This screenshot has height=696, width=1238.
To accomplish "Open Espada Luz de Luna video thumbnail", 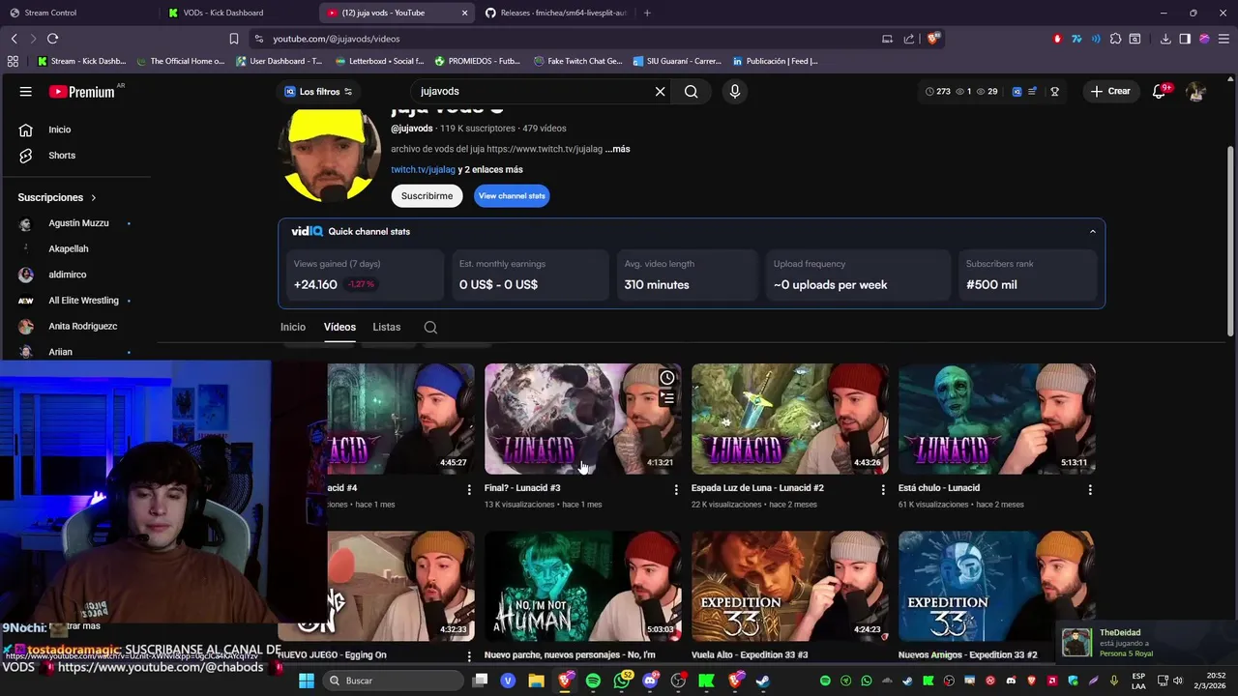I will click(x=790, y=419).
